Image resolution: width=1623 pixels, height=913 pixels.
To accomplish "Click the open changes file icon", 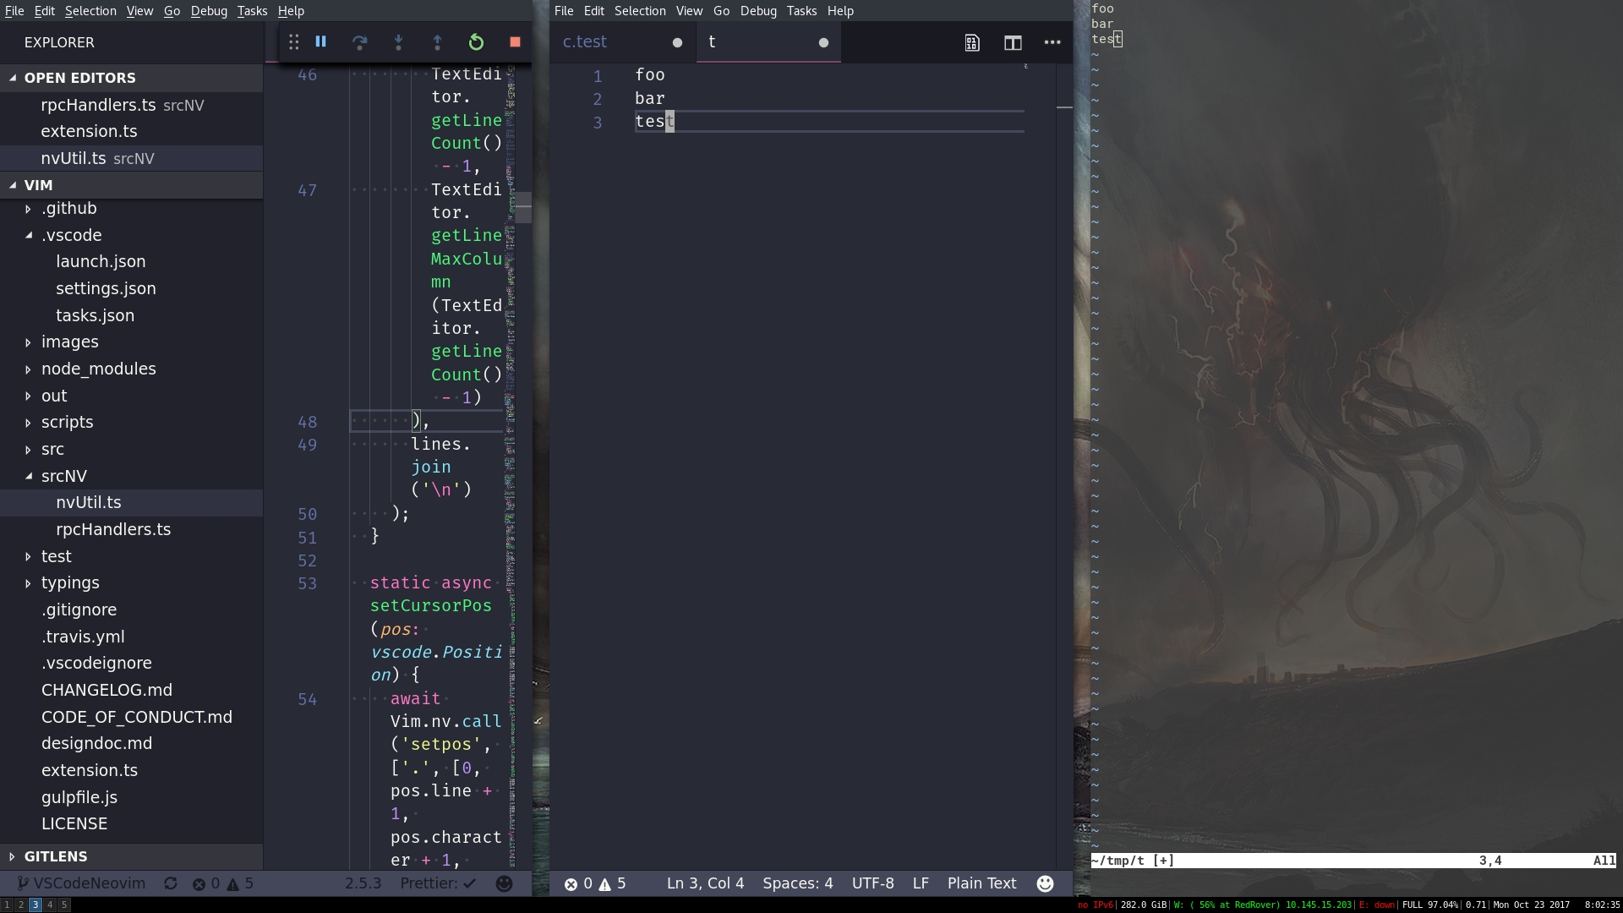I will 972,42.
